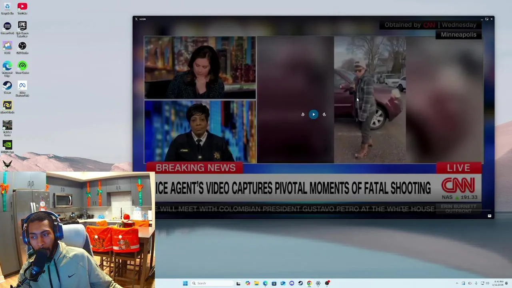Open Discord from the taskbar
The image size is (512, 288).
[x=292, y=283]
